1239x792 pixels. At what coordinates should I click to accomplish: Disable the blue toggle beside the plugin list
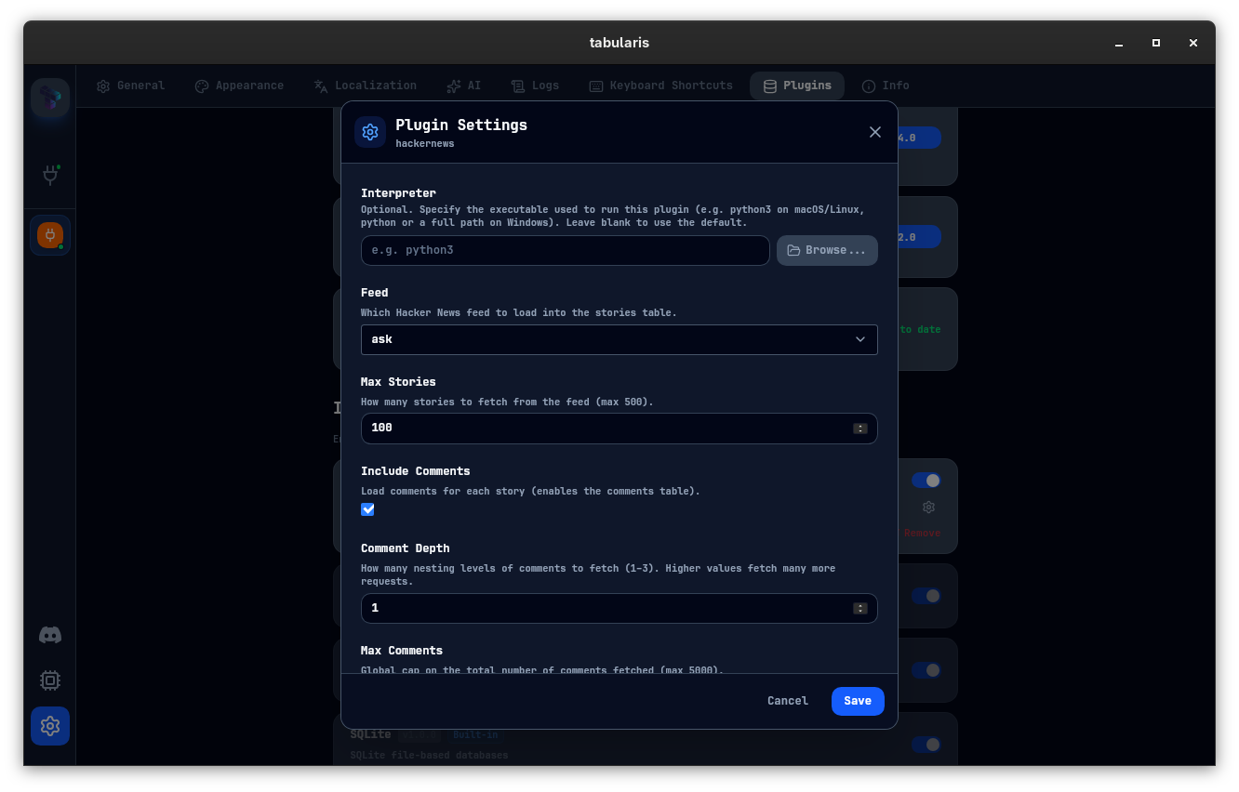click(926, 481)
